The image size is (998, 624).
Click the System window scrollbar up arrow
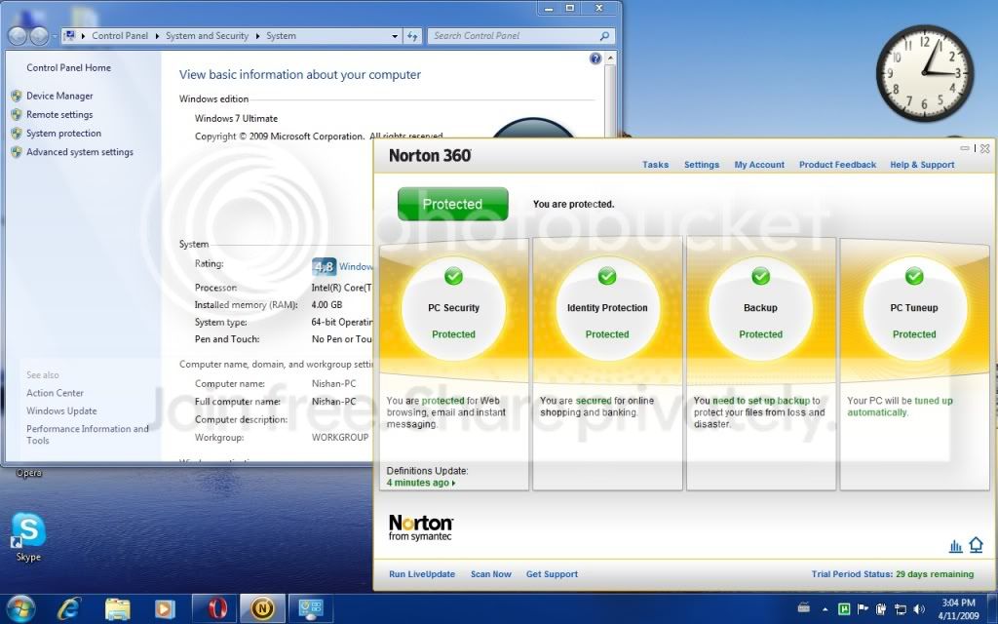click(610, 58)
